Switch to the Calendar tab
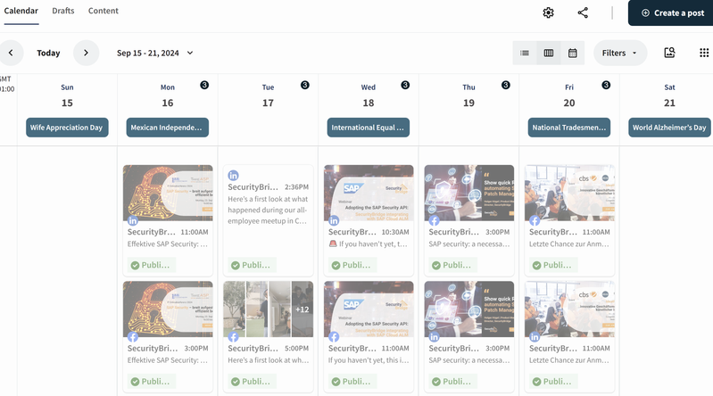Image resolution: width=713 pixels, height=396 pixels. click(x=21, y=11)
